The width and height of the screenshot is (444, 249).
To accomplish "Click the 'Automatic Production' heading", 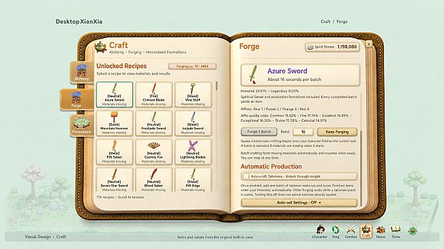I will (271, 167).
